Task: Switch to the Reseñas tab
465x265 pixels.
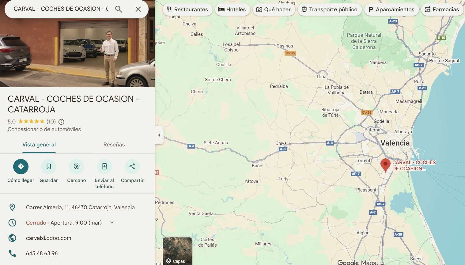Action: point(114,145)
